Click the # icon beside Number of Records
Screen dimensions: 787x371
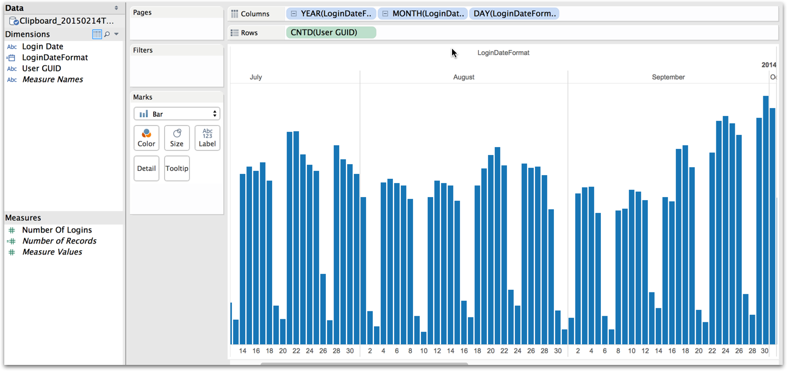12,241
